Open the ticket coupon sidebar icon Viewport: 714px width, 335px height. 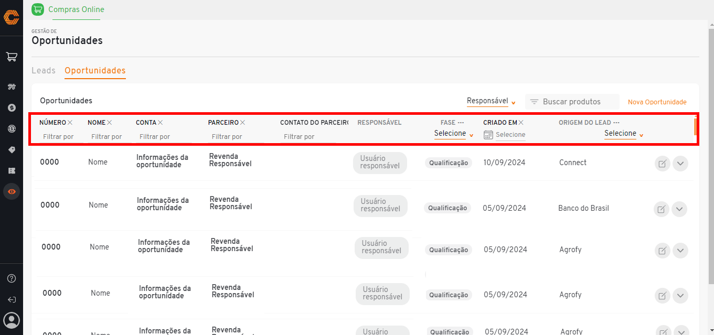pos(12,170)
